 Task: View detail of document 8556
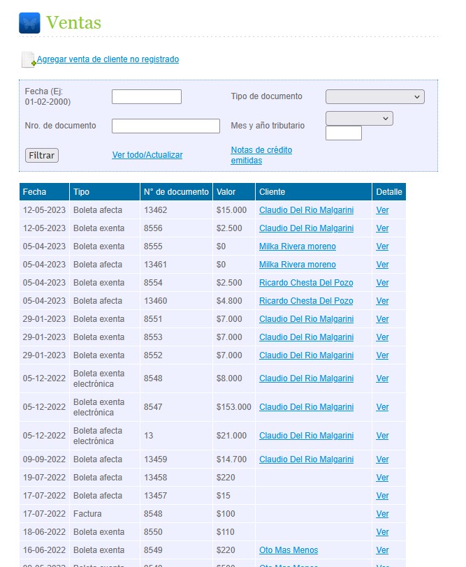(382, 228)
